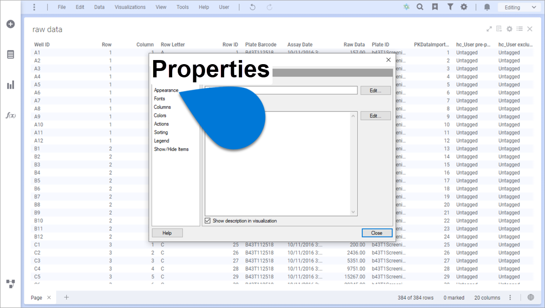Screen dimensions: 545x308
Task: Click the 384 of 384 rows status text
Action: [416, 298]
